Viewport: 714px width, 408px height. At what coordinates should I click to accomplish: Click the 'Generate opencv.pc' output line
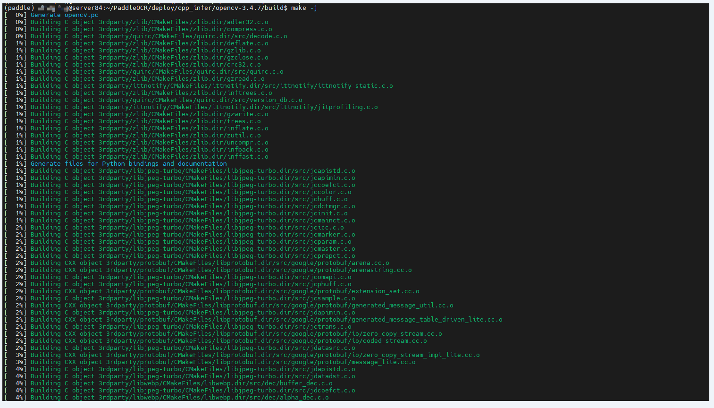52,15
